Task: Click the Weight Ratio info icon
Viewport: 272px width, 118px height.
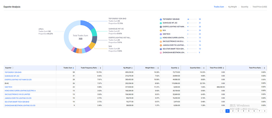Action: [x=156, y=68]
